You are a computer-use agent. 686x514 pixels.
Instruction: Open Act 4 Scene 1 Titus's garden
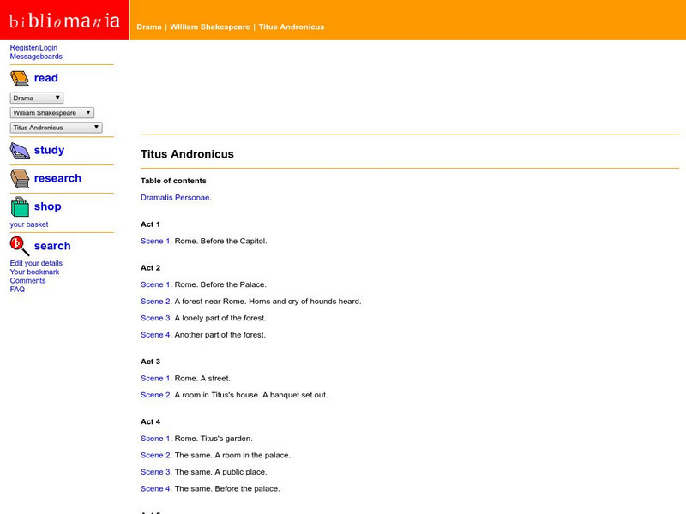[x=156, y=439]
